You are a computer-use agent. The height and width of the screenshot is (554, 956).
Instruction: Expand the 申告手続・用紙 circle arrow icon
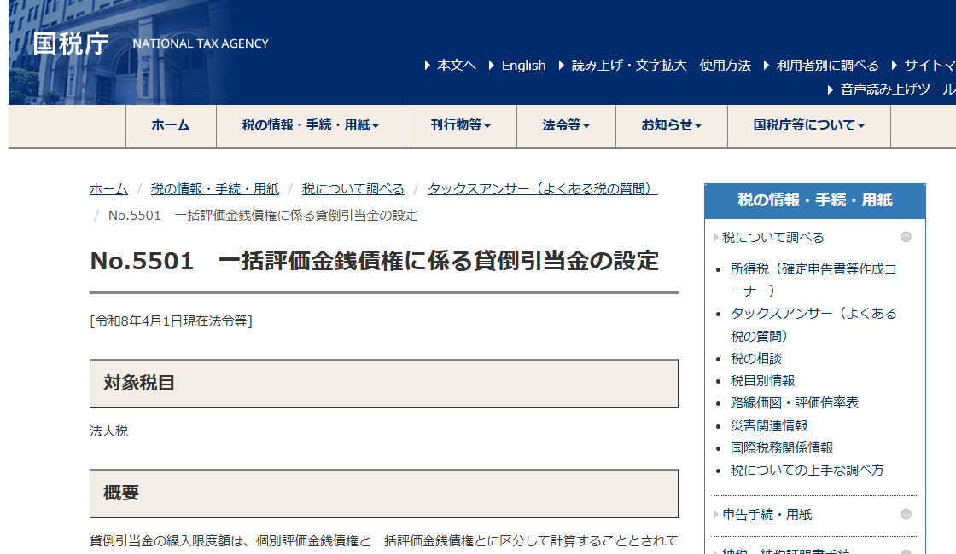[906, 514]
